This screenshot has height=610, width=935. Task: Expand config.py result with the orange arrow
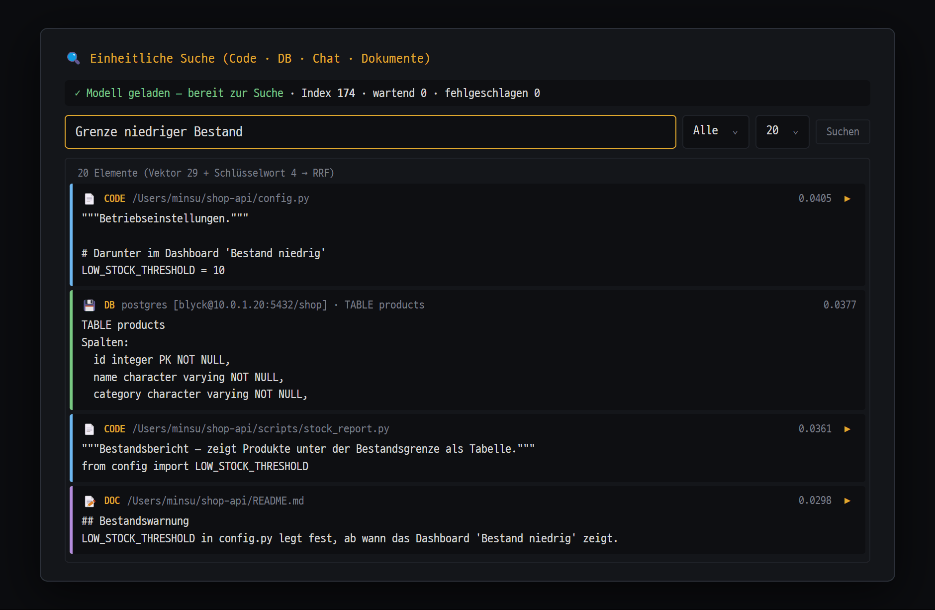pyautogui.click(x=847, y=199)
